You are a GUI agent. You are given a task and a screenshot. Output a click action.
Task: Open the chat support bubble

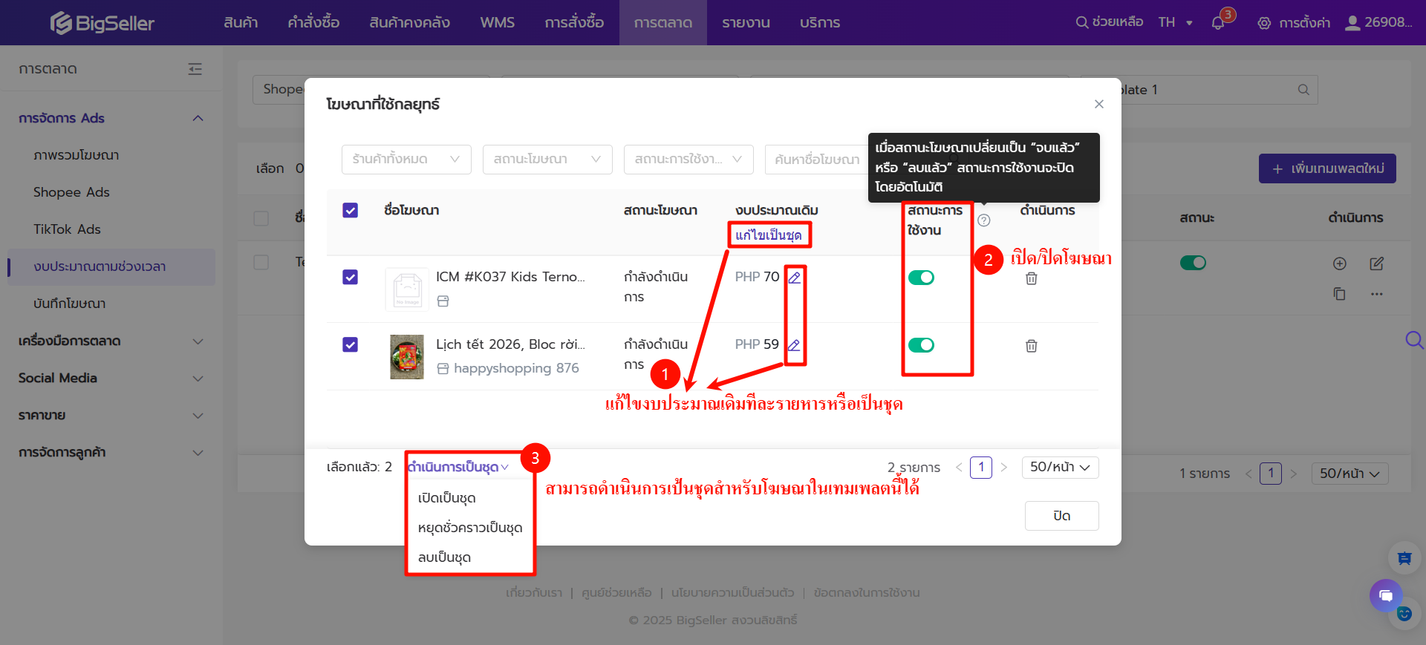click(1386, 595)
